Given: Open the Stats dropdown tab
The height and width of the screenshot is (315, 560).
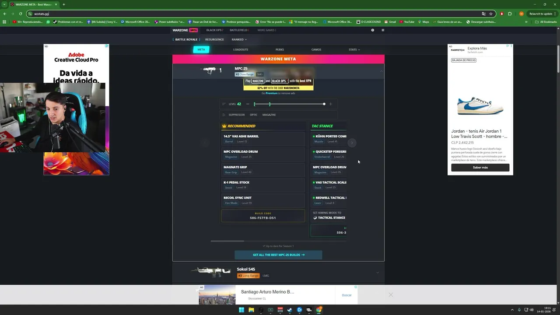Looking at the screenshot, I should [x=354, y=49].
